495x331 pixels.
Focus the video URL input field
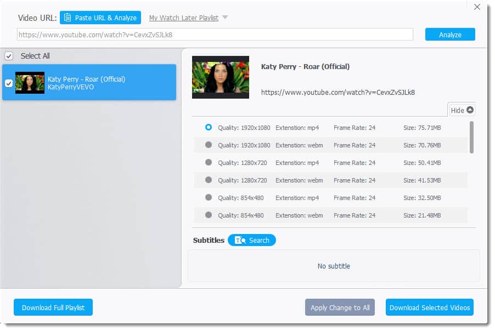point(215,35)
